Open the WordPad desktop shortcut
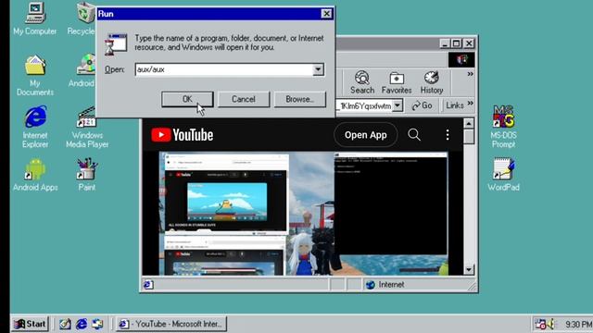The width and height of the screenshot is (593, 333). tap(503, 175)
